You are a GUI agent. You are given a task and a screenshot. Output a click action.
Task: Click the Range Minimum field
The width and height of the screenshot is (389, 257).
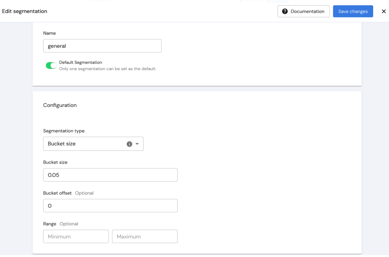pos(76,236)
